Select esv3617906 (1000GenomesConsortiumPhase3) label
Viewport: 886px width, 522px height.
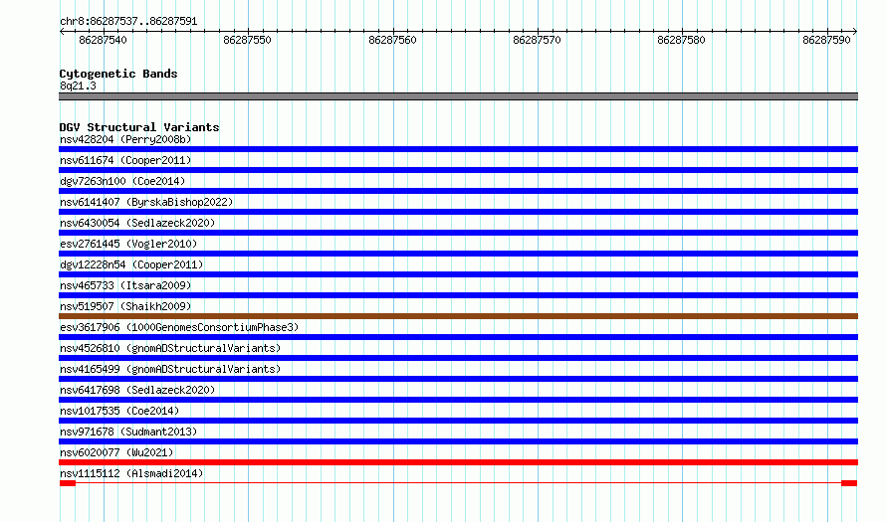click(179, 327)
